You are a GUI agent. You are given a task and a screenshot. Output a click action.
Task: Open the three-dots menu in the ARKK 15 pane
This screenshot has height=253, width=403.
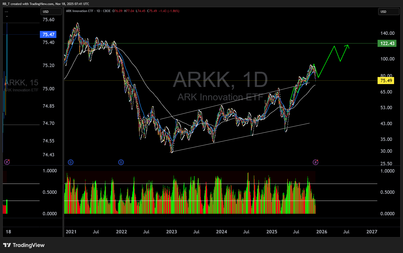coord(7,12)
